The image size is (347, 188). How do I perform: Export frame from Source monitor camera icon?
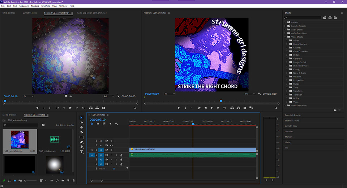tap(104, 108)
